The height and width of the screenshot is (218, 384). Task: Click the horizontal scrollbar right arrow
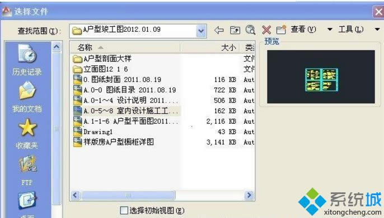249,195
